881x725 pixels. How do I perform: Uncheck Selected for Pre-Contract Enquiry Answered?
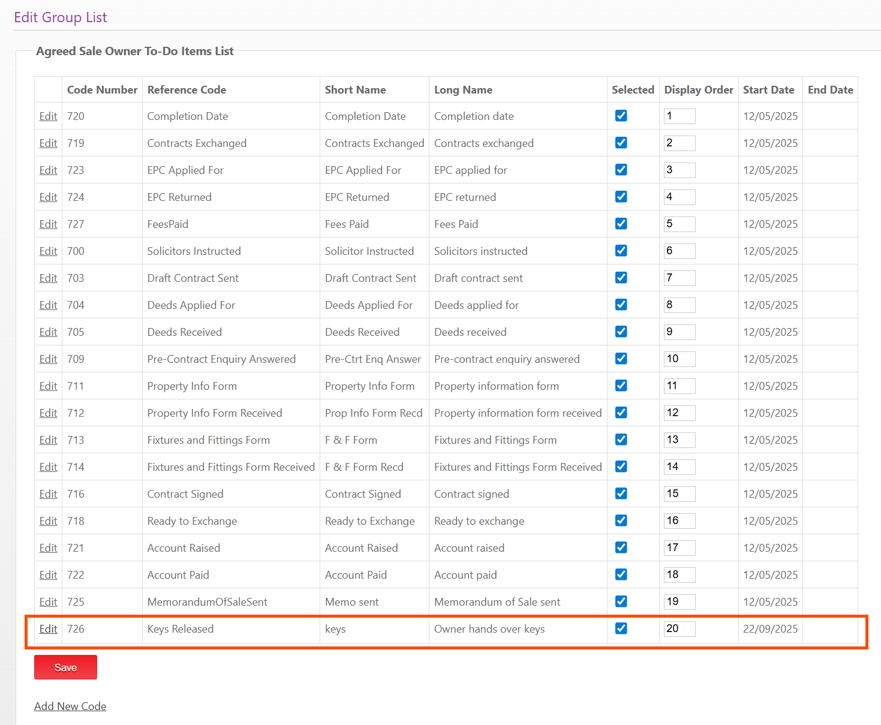621,359
